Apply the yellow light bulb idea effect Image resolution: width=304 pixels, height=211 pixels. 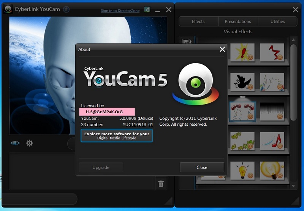(242, 170)
